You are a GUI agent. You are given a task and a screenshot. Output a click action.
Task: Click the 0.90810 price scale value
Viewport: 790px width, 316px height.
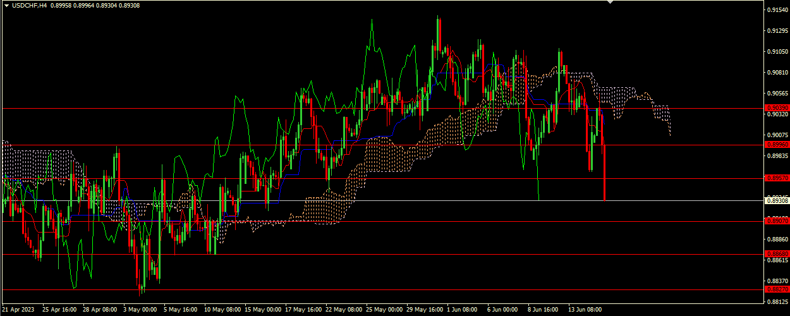coord(777,73)
